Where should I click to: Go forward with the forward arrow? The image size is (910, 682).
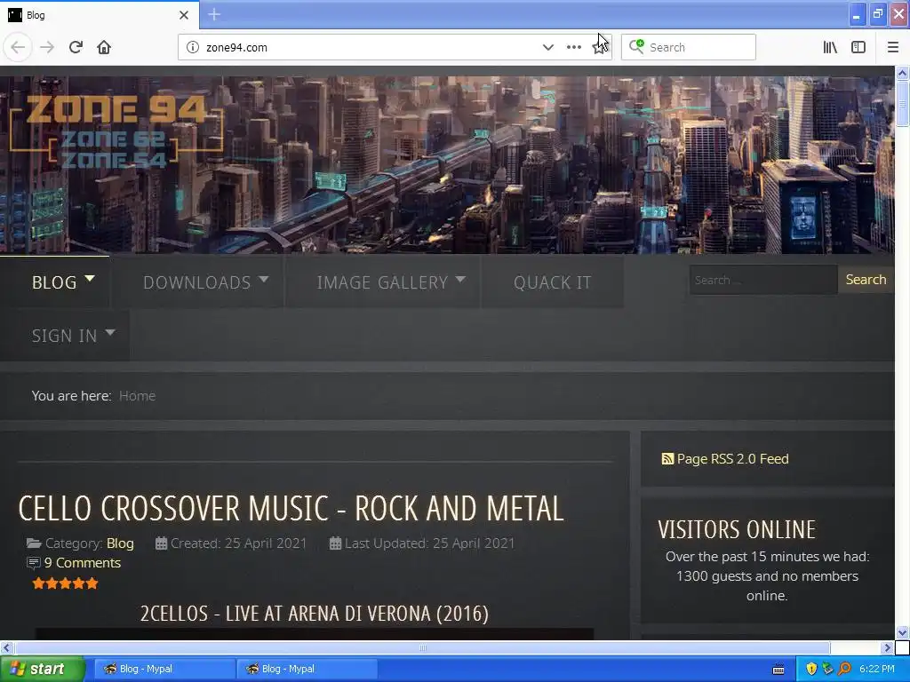47,47
